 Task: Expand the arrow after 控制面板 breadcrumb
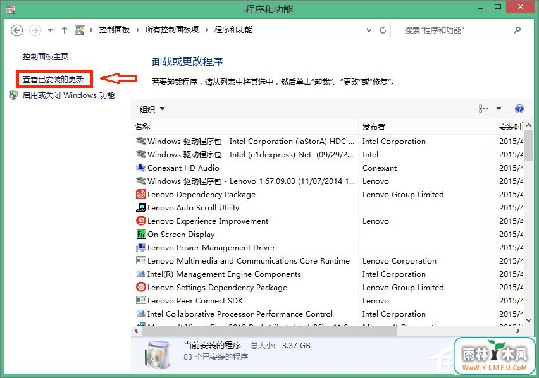[x=138, y=30]
